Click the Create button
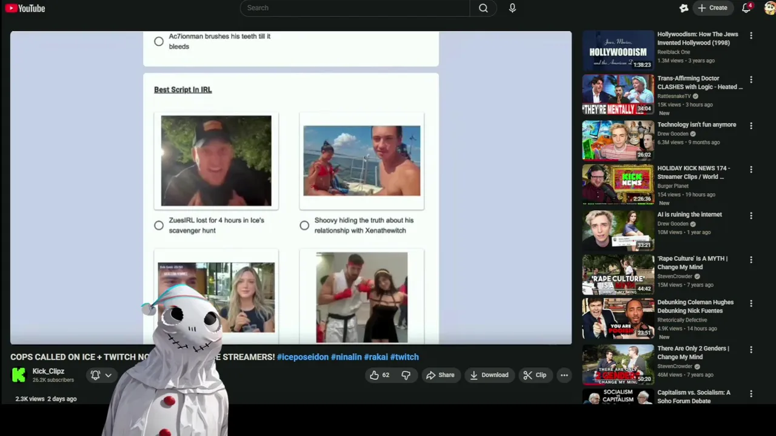The image size is (776, 436). 712,8
